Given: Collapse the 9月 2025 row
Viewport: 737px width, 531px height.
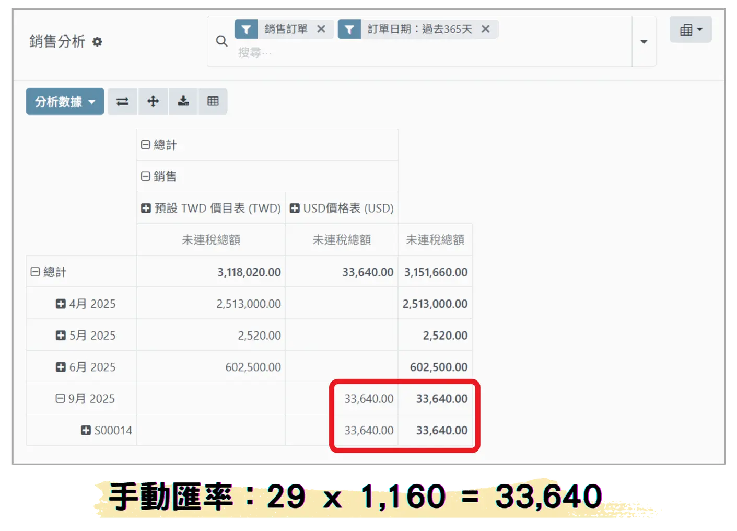Looking at the screenshot, I should (61, 399).
